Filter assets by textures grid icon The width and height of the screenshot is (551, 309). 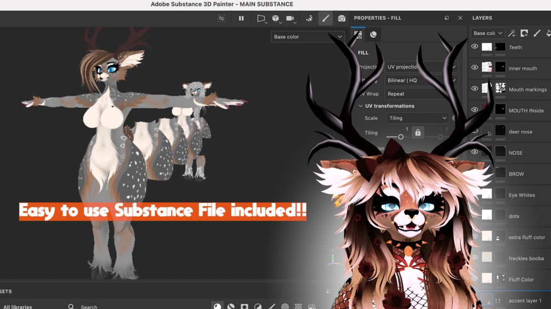coord(298,307)
